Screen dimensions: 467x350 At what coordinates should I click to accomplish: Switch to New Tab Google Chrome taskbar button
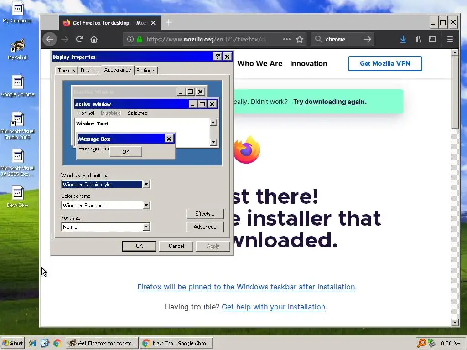(176, 343)
